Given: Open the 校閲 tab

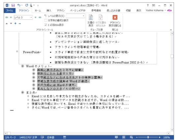Looking at the screenshot, I should click(x=128, y=11).
